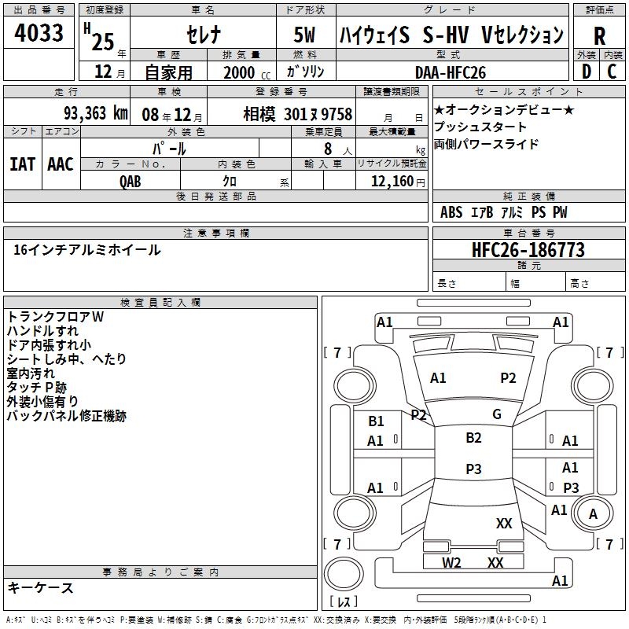Click exterior grade D
The image size is (629, 629).
tap(587, 72)
